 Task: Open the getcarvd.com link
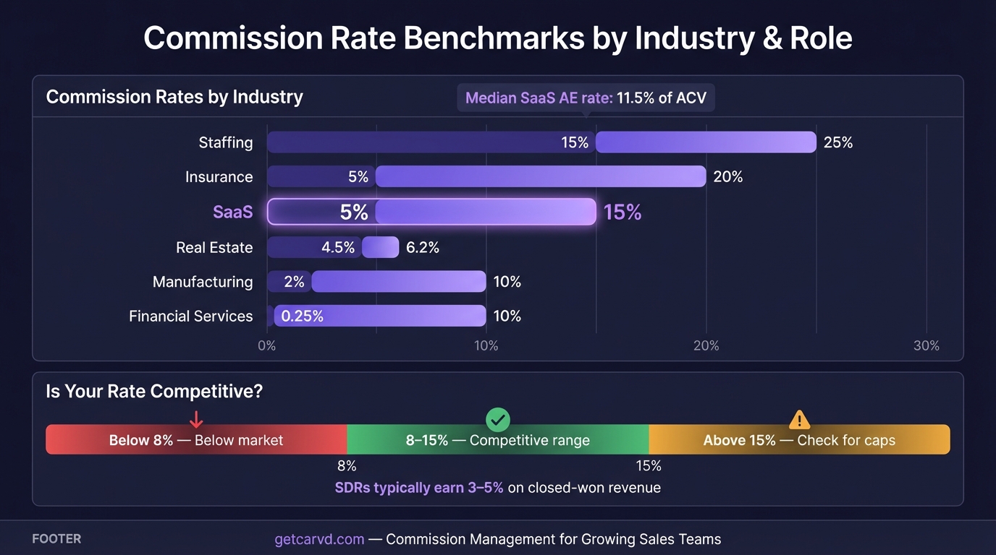[x=319, y=538]
